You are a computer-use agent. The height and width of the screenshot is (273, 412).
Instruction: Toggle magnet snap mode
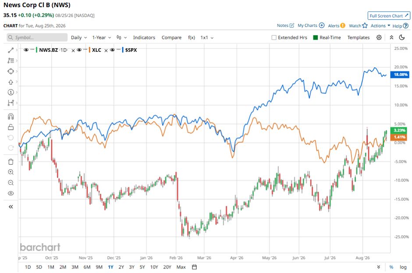tap(11, 117)
